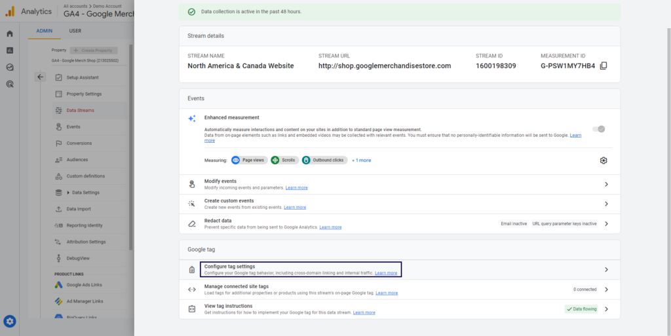This screenshot has width=671, height=336.
Task: Open Learn more link under Redact data
Action: pyautogui.click(x=330, y=227)
